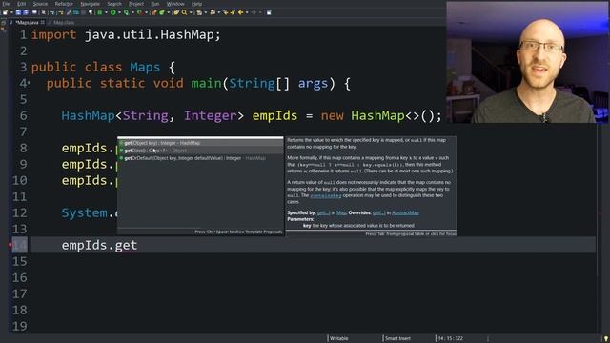Click the greyed Forward navigation arrow
This screenshot has height=343, width=610.
(x=254, y=12)
